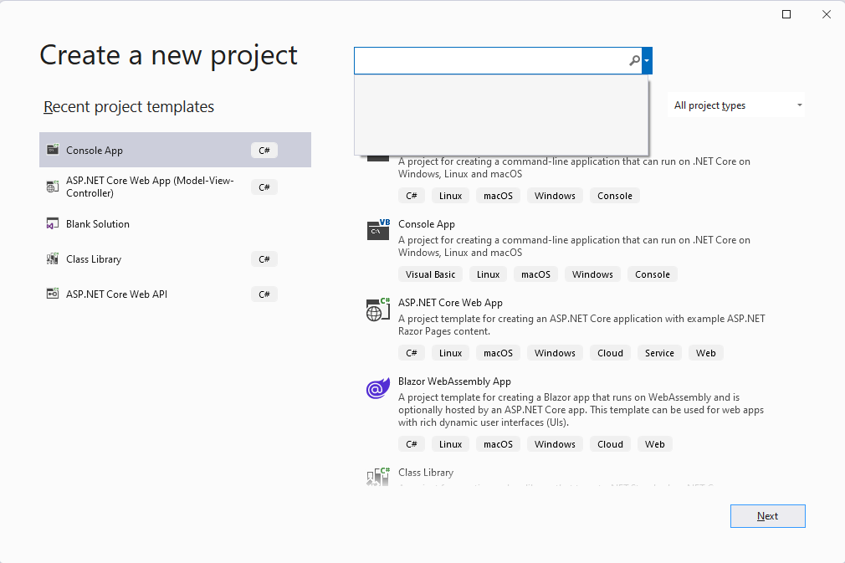This screenshot has height=563, width=845.
Task: Select the ASP.NET Core Web App template title
Action: tap(450, 303)
